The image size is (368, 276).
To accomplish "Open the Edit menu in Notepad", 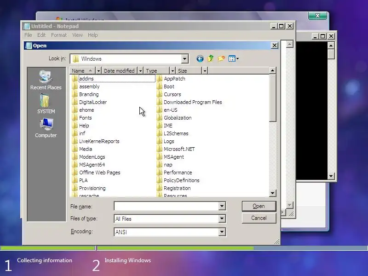I will (41, 35).
